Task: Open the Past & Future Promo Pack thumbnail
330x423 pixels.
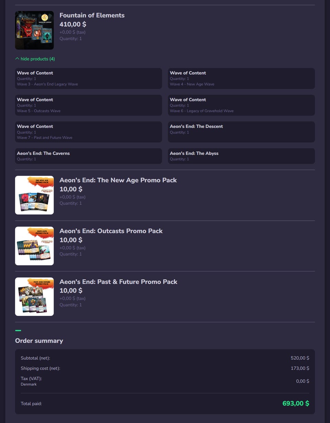Action: [34, 297]
